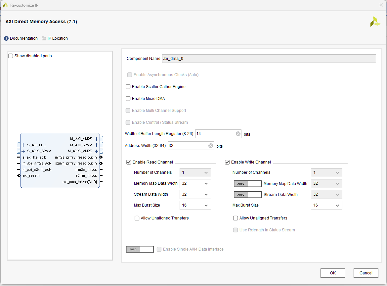Open read channel Number of Channels dropdown
387x286 pixels.
click(x=195, y=173)
